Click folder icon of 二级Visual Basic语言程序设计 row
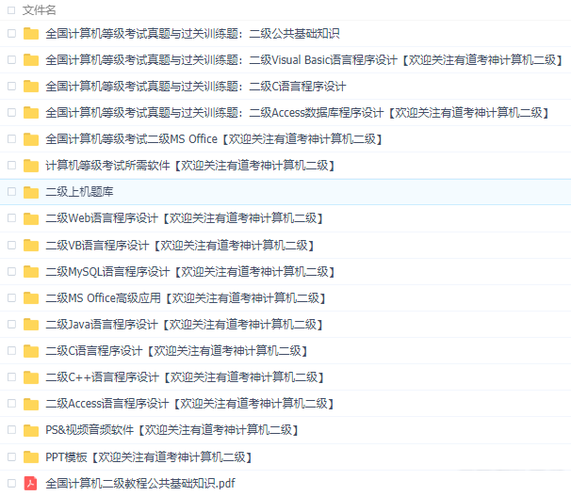 pyautogui.click(x=31, y=59)
